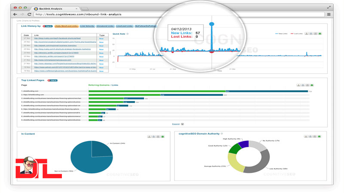The height and width of the screenshot is (193, 344).
Task: Open the 21 Nov ideastap.com link
Action: [x=65, y=63]
